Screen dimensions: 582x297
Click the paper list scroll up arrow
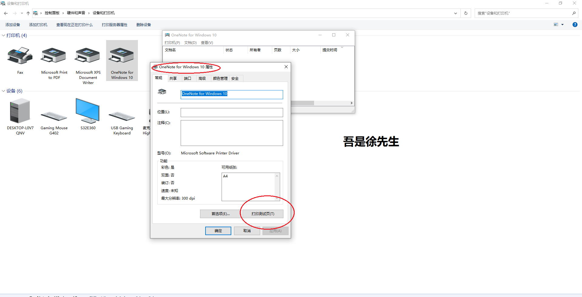pos(277,176)
